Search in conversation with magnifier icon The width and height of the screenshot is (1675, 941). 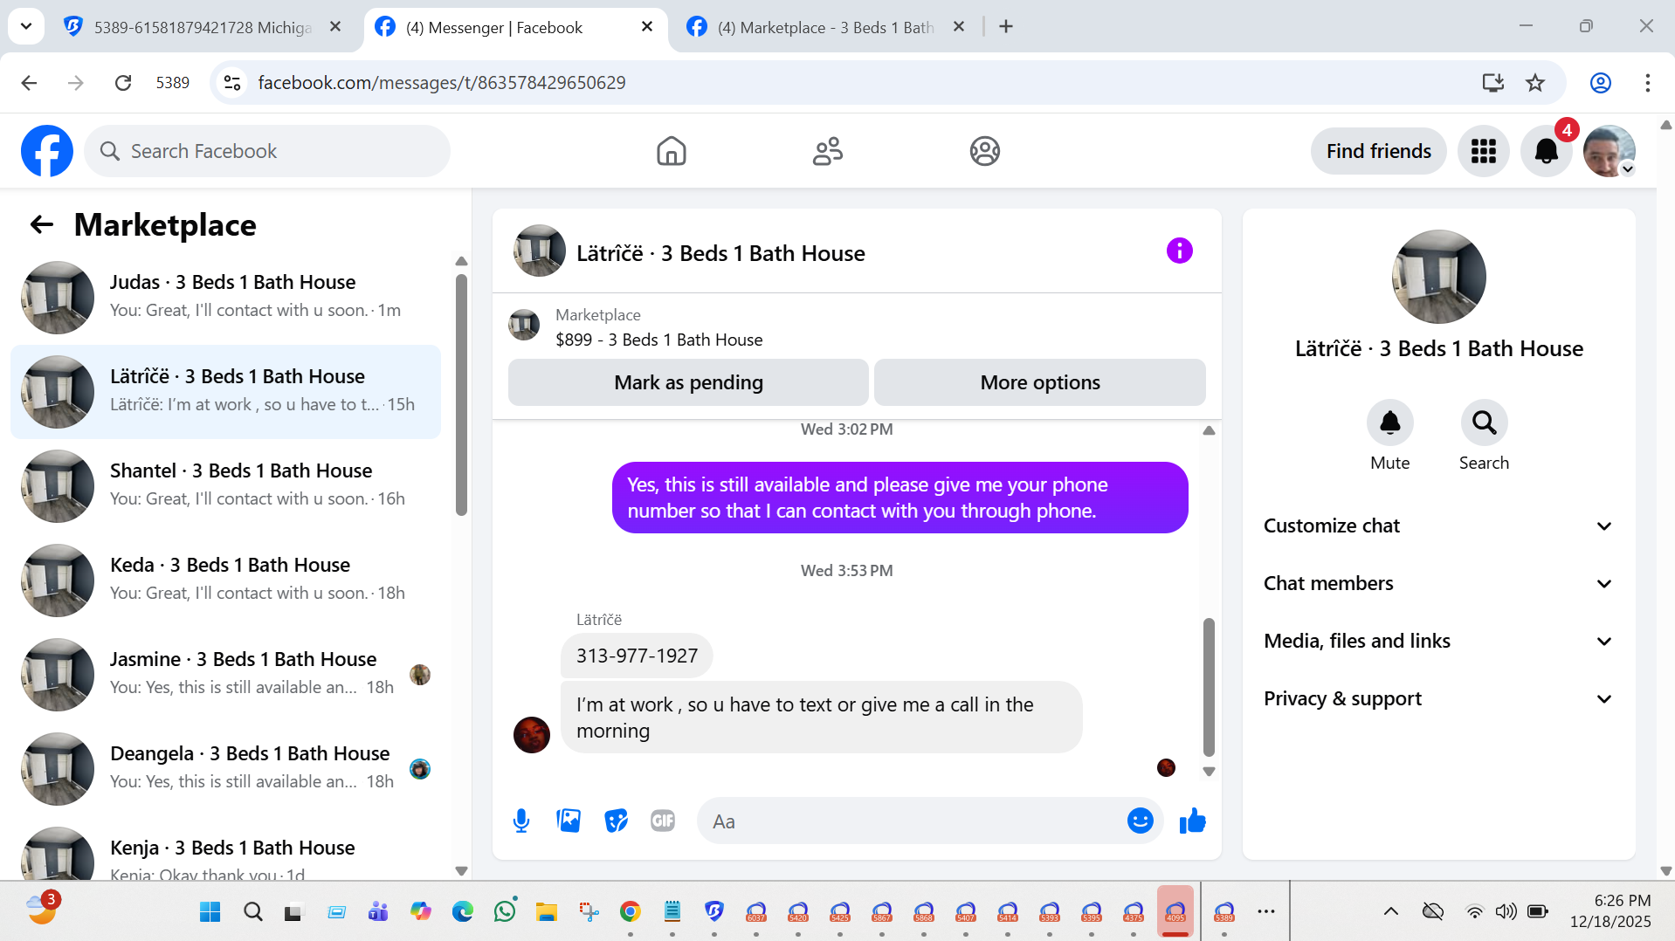click(x=1484, y=423)
